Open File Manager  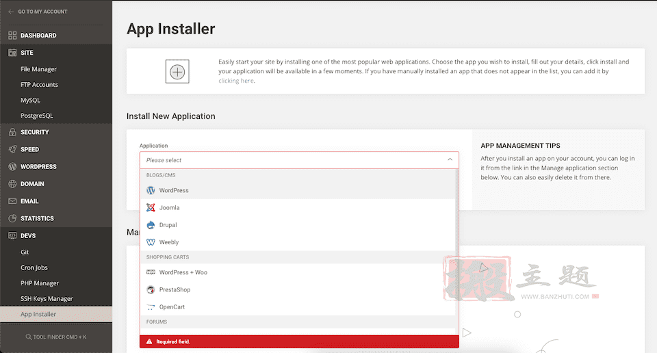tap(38, 69)
